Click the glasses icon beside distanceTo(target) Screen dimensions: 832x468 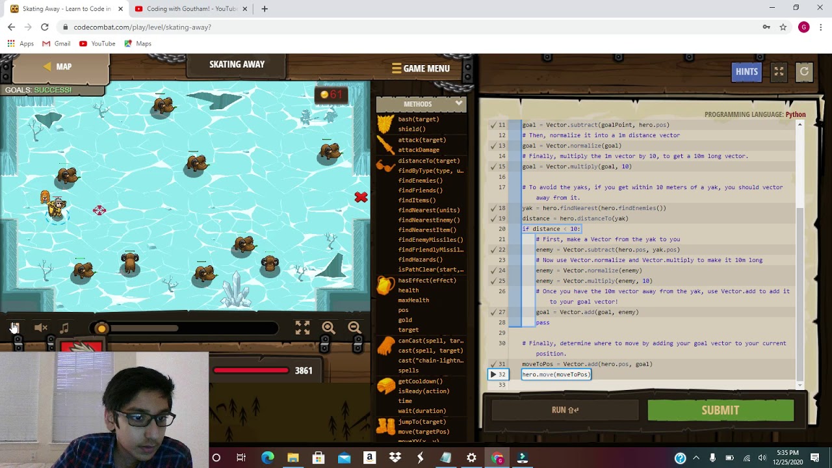click(x=385, y=166)
